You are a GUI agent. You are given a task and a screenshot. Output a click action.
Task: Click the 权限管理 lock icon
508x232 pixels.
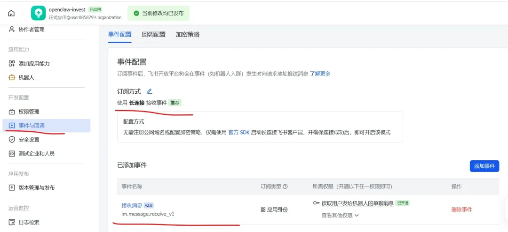[x=12, y=112]
